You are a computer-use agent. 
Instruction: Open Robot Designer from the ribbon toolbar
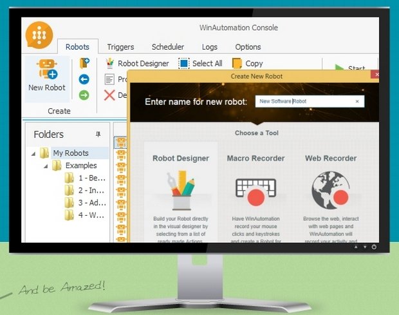[x=137, y=63]
